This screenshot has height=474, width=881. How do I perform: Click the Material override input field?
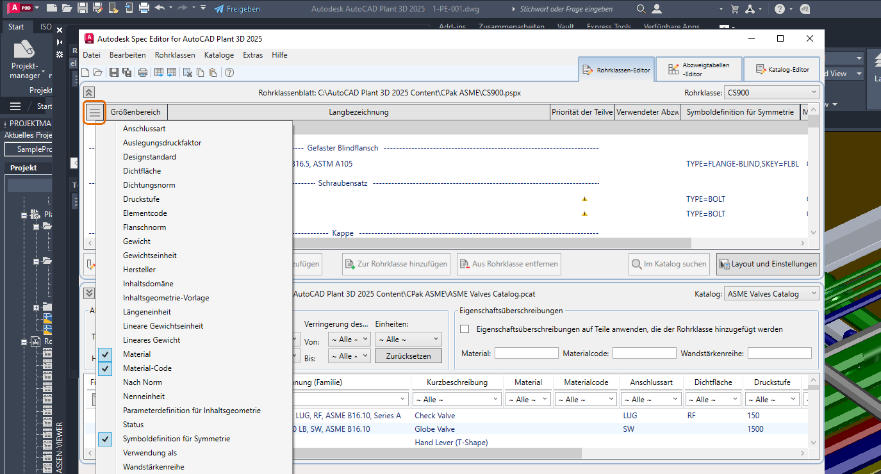(x=526, y=353)
